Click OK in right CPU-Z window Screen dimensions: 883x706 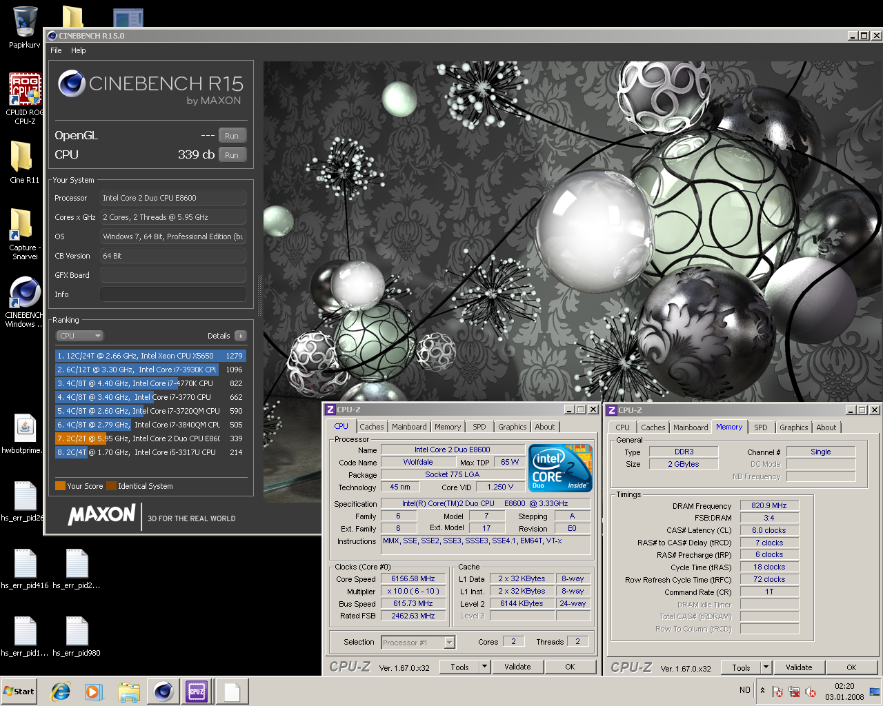pos(851,667)
